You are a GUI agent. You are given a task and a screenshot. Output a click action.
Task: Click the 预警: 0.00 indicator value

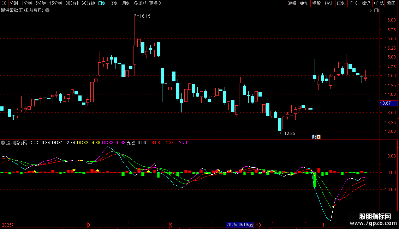tap(137, 143)
